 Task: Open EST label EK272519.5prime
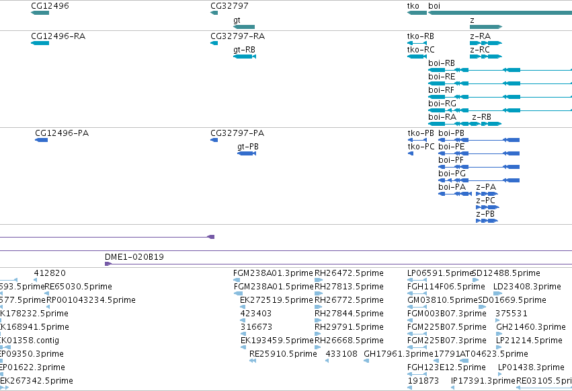tap(276, 300)
